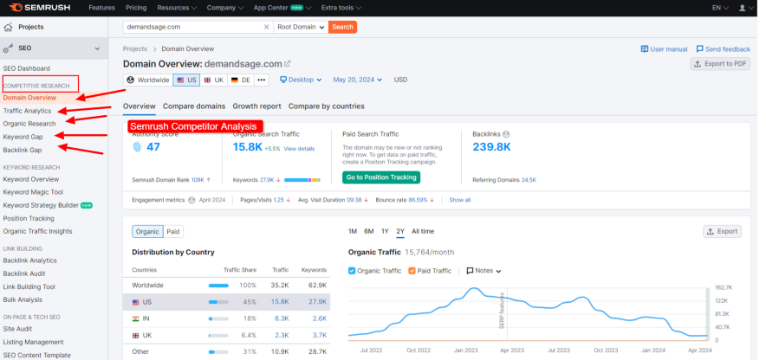Viewport: 766px width, 360px height.
Task: Open the Features menu item
Action: pos(101,8)
